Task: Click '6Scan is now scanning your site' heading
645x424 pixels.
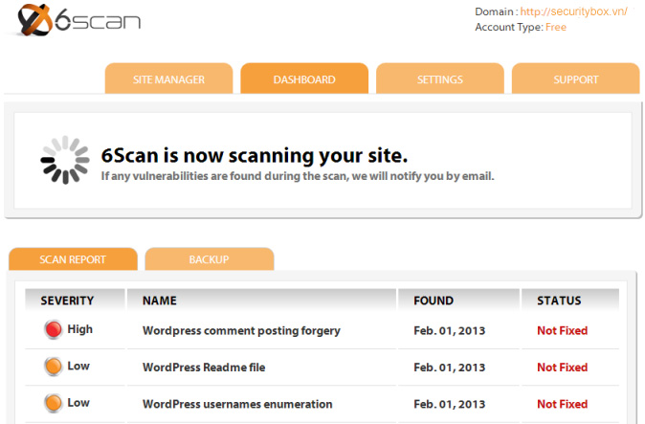Action: coord(255,156)
